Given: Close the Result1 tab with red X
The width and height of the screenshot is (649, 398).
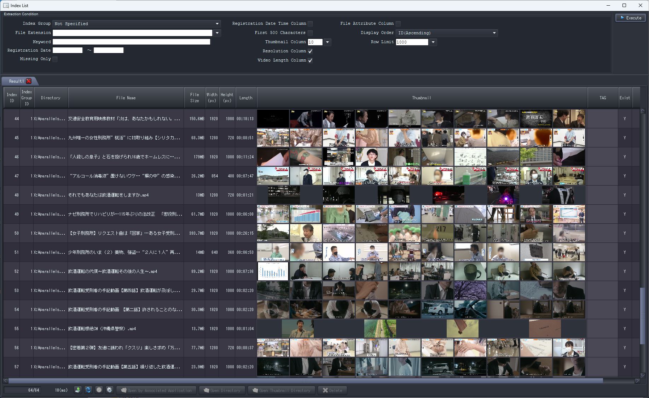Looking at the screenshot, I should tap(29, 81).
